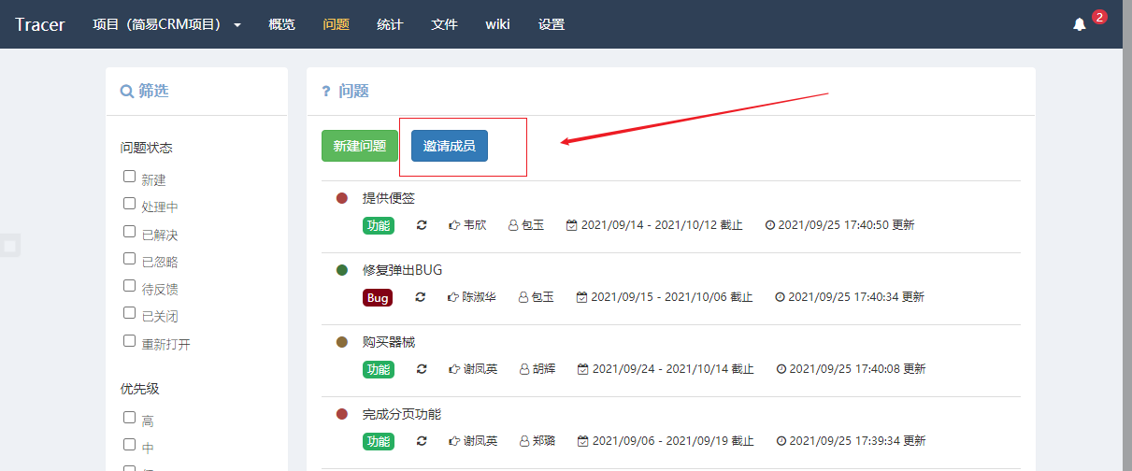Toggle the 高 priority checkbox
This screenshot has height=471, width=1132.
(129, 418)
